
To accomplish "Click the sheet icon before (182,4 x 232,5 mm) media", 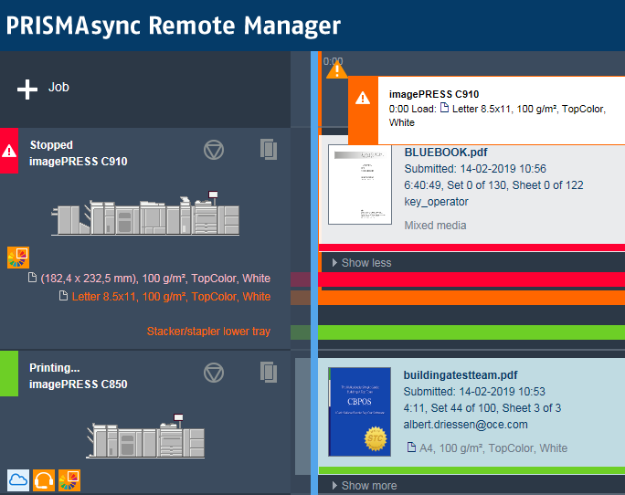I will (32, 278).
